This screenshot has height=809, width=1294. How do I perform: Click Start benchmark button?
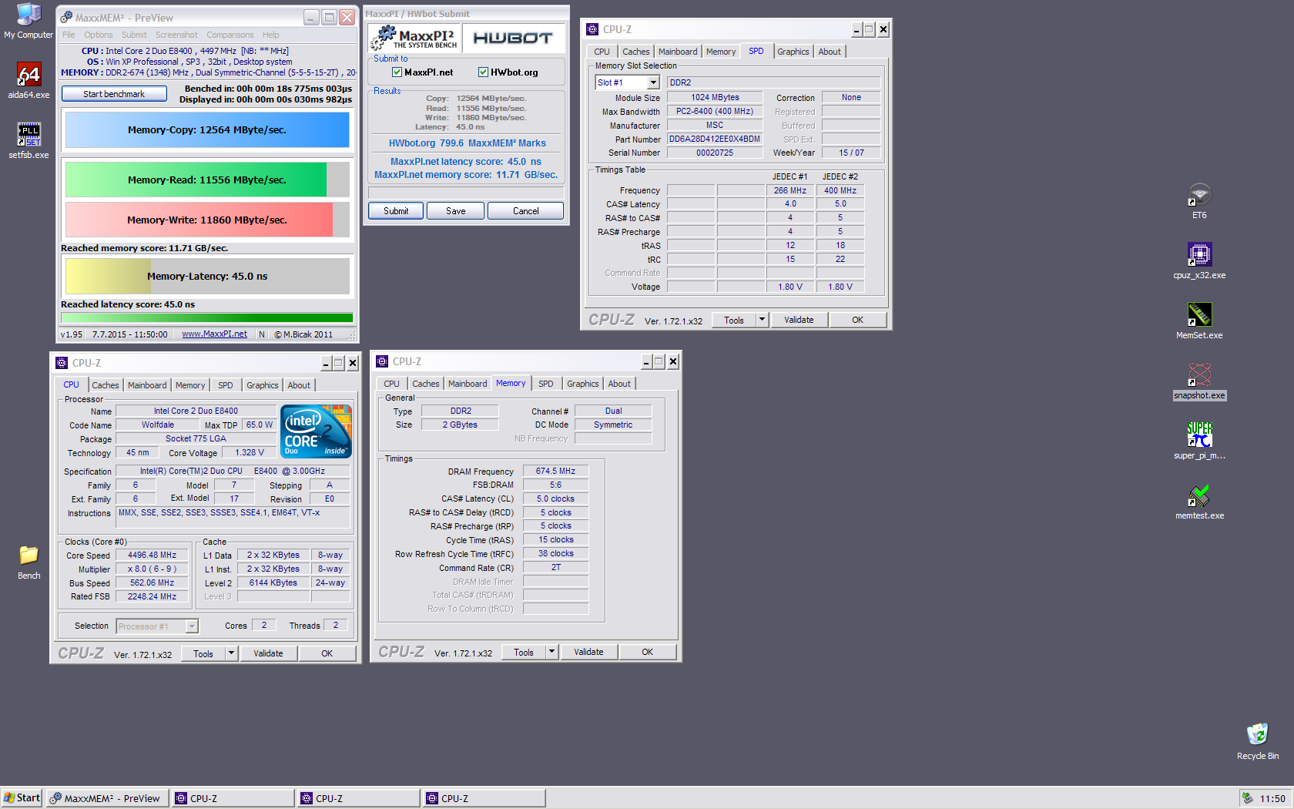click(114, 94)
